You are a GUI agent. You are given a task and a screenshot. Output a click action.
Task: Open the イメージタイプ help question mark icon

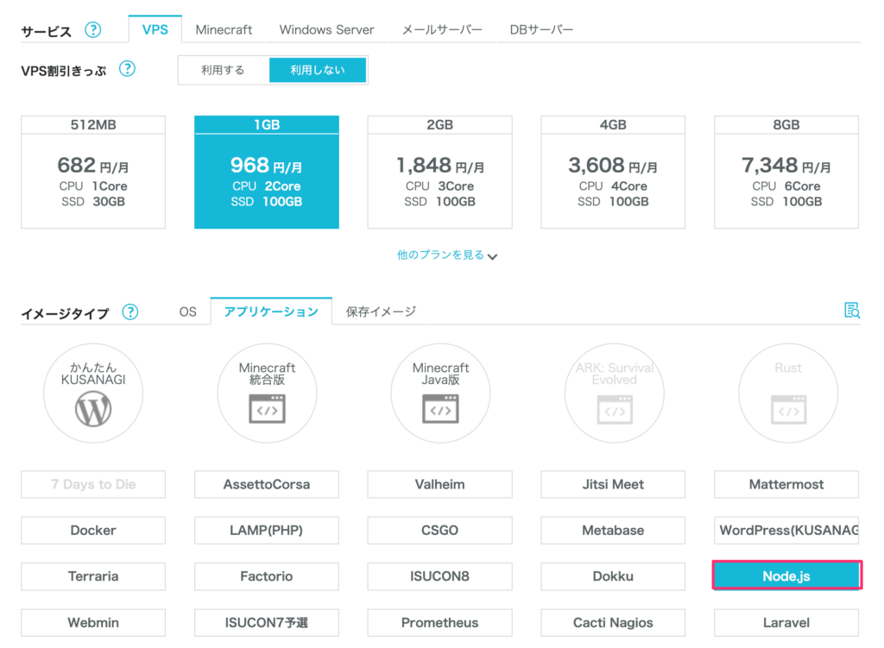(130, 311)
